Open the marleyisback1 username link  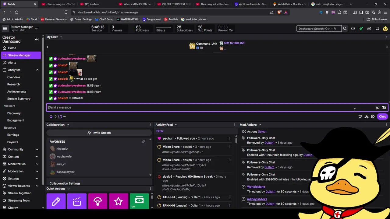click(257, 199)
